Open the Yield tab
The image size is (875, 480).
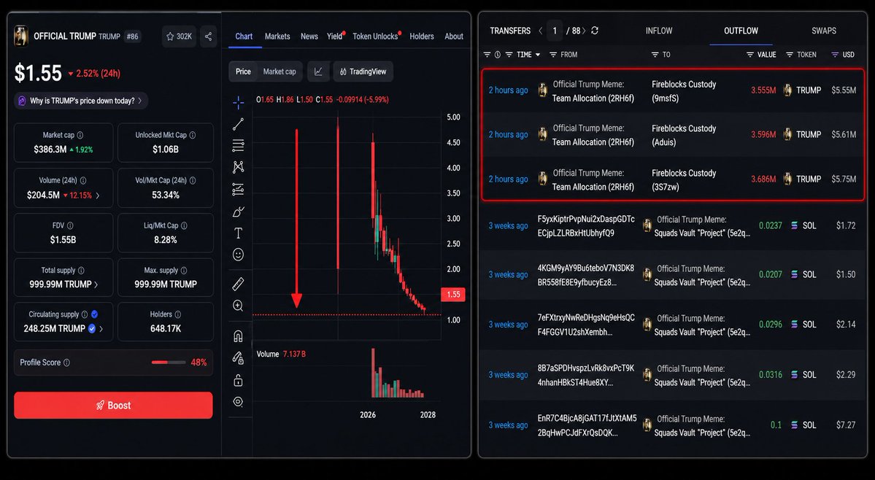(335, 36)
